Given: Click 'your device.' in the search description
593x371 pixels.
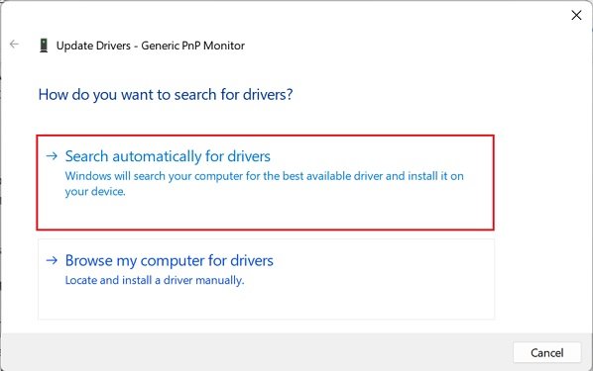Looking at the screenshot, I should click(95, 191).
